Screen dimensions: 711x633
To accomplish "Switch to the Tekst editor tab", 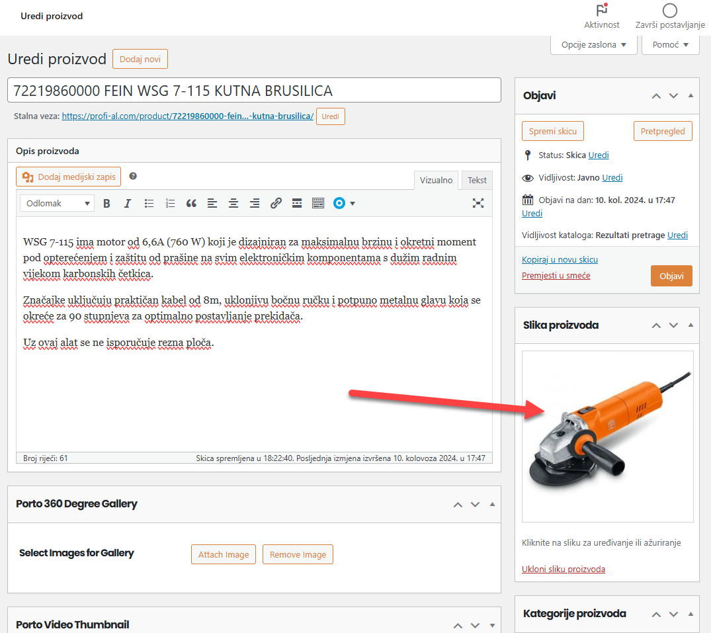I will tap(477, 180).
